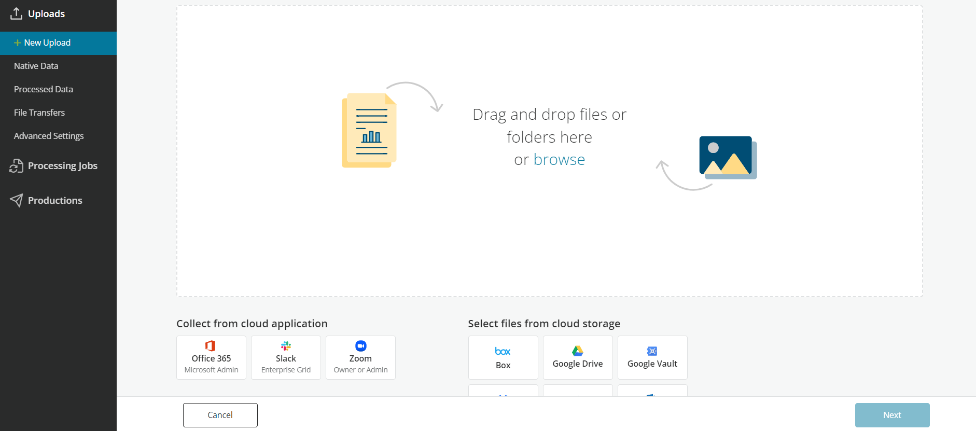The image size is (976, 431).
Task: Click the Google Drive logo icon
Action: point(578,351)
